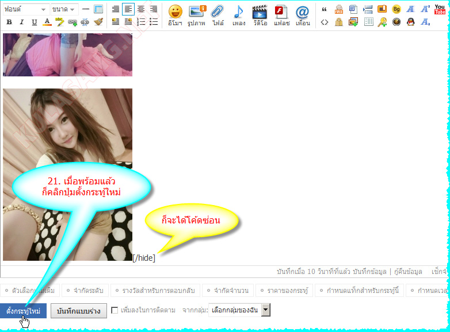Image resolution: width=450 pixels, height=332 pixels.
Task: Open the font (ฟอนต์) dropdown
Action: 26,9
